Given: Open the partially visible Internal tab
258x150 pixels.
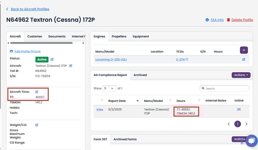Looking at the screenshot, I should [x=78, y=36].
